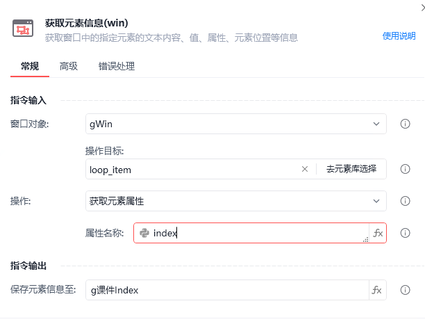
Task: Show info tip for the 属性名称 row
Action: tap(405, 233)
